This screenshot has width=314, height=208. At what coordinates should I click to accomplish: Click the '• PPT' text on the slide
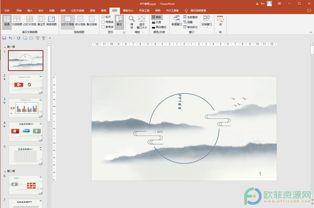coord(159,132)
